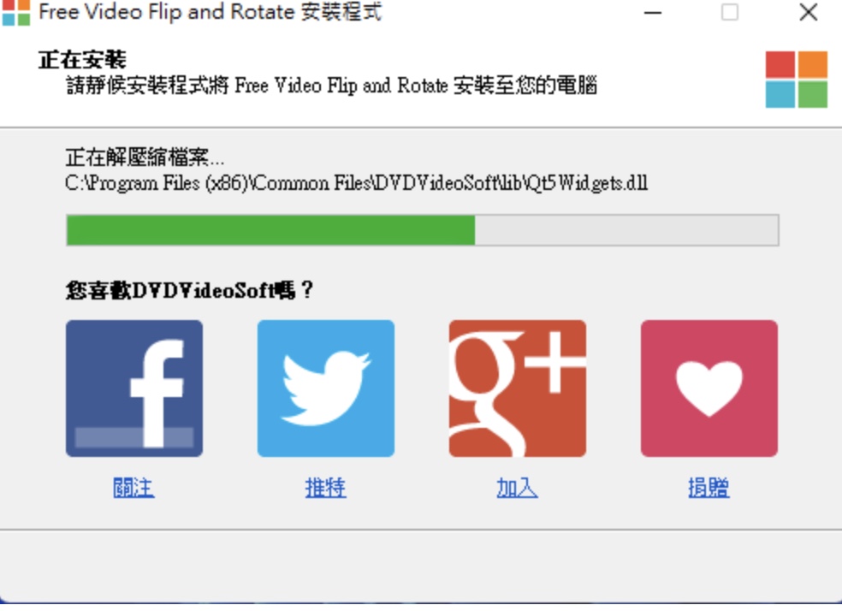Image resolution: width=842 pixels, height=611 pixels.
Task: Click the 正在安裝 heading
Action: [x=82, y=60]
